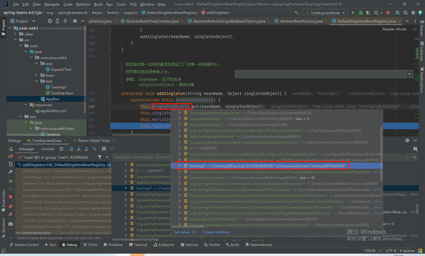Expand all nodes in Project panel
This screenshot has width=425, height=256.
[58, 21]
